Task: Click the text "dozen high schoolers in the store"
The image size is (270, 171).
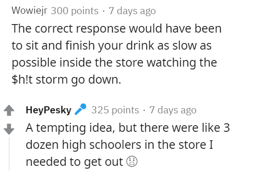Action: pos(116,145)
